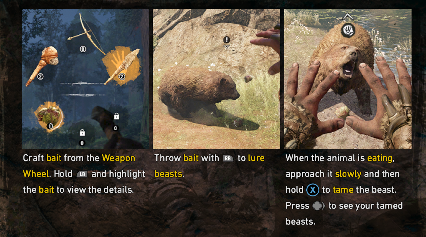
Task: Click the down chevron below alert icon
Action: click(x=226, y=47)
